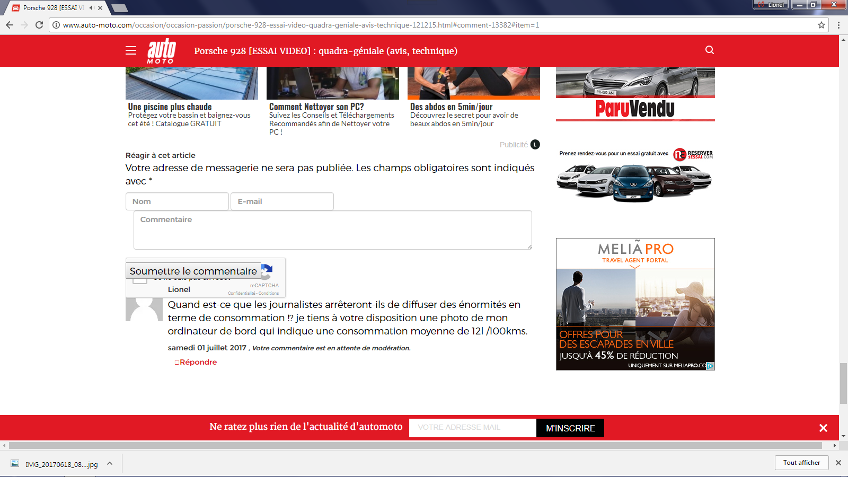Submit with Soumettre le commentaire button

(x=193, y=271)
